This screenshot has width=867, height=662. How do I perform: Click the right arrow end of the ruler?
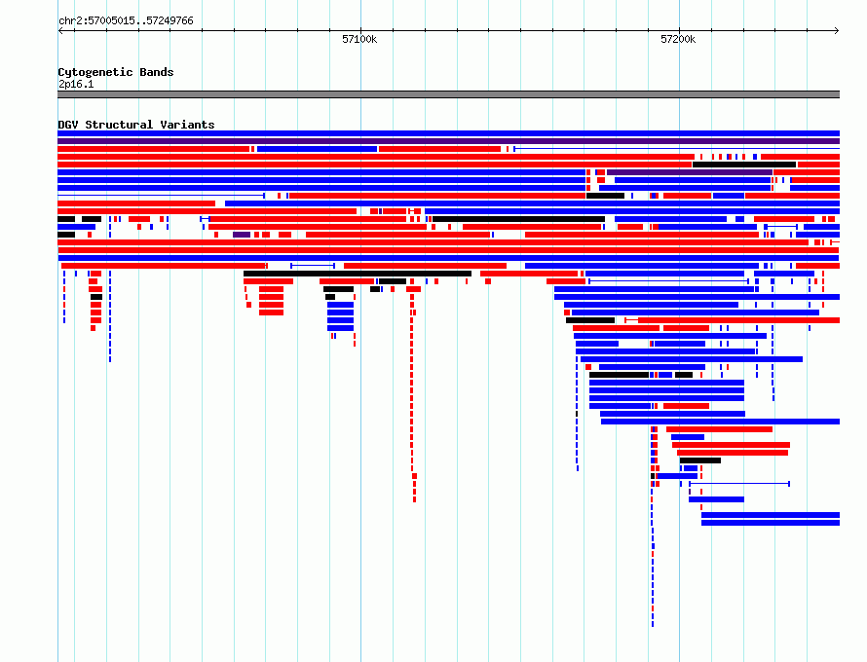(837, 31)
